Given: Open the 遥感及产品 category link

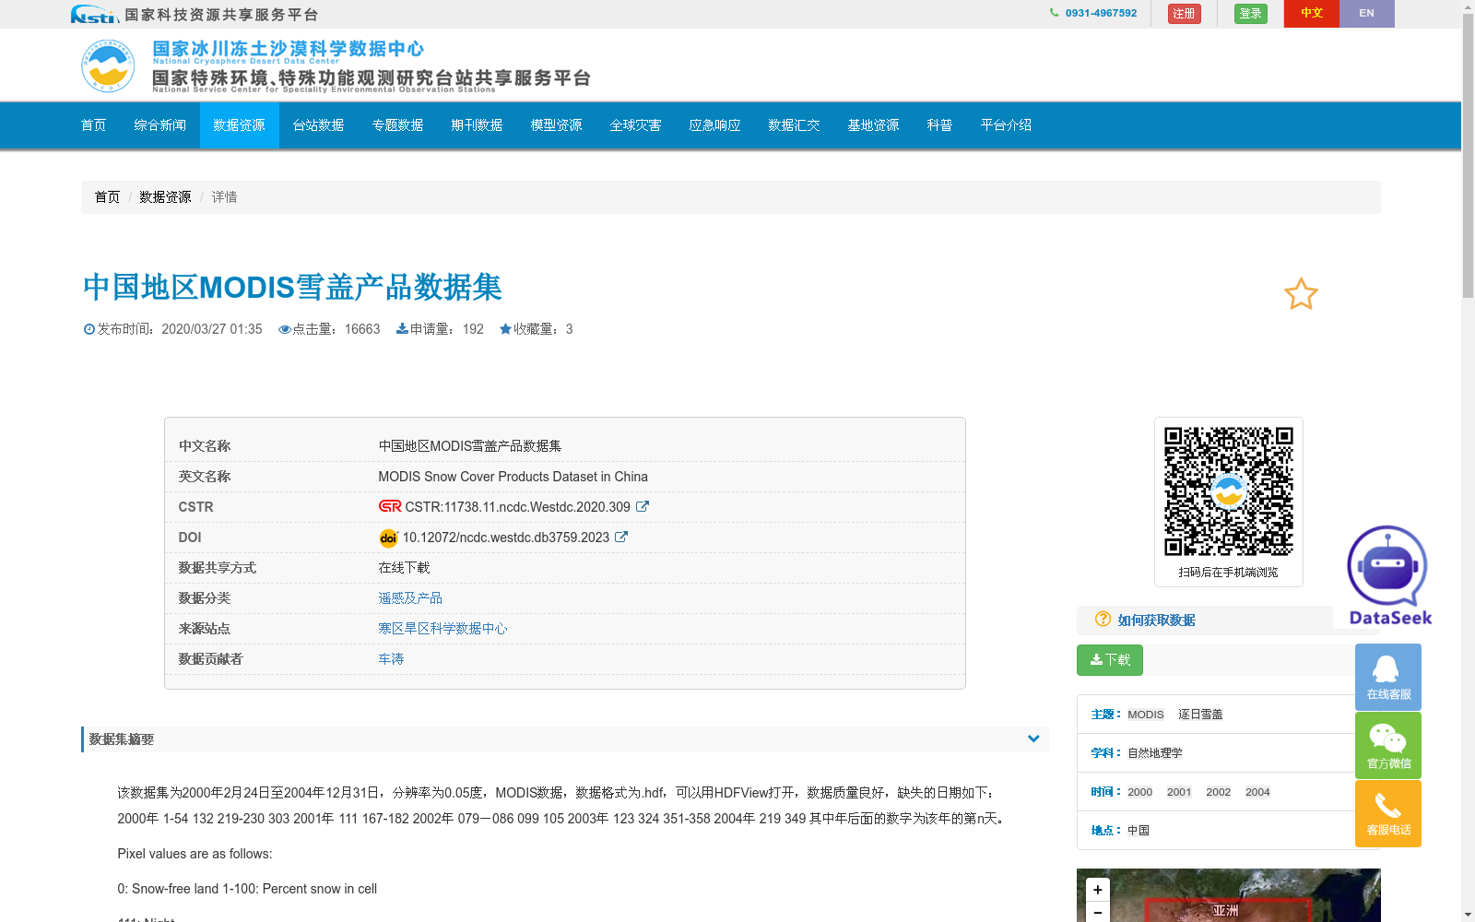Looking at the screenshot, I should click(x=410, y=598).
